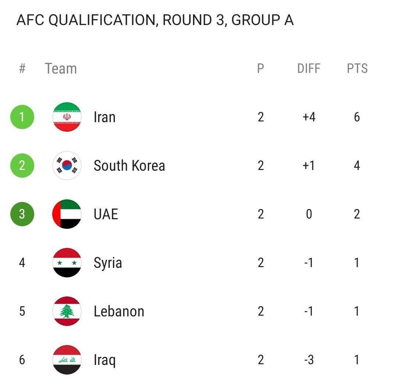This screenshot has height=387, width=396.
Task: Click the Syria flag icon
Action: tap(67, 263)
